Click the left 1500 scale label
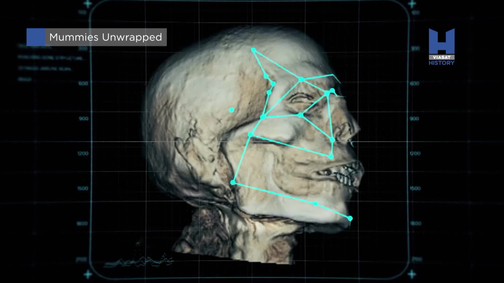This screenshot has height=283, width=504. click(83, 188)
